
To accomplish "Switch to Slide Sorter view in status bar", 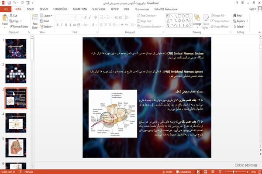I will (206, 172).
